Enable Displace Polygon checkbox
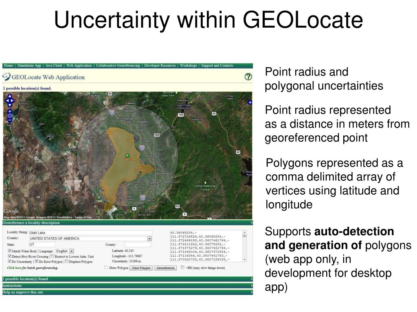Image resolution: width=417 pixels, height=312 pixels. click(67, 261)
